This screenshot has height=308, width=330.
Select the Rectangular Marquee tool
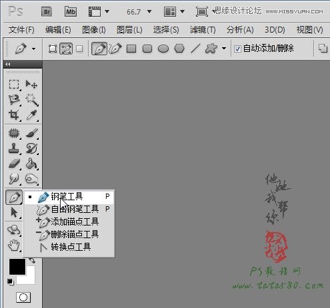pyautogui.click(x=14, y=84)
